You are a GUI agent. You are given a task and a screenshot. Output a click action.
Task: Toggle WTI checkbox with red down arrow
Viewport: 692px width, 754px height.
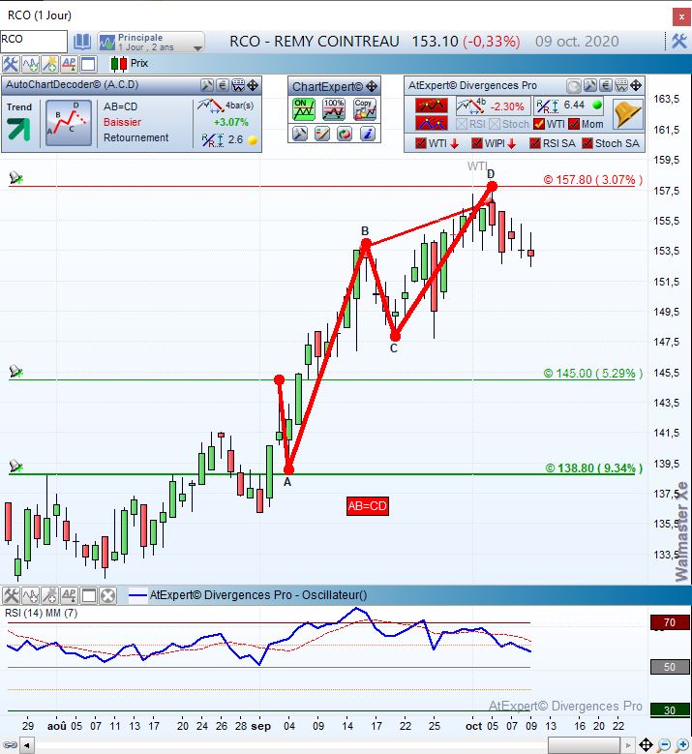[x=421, y=143]
